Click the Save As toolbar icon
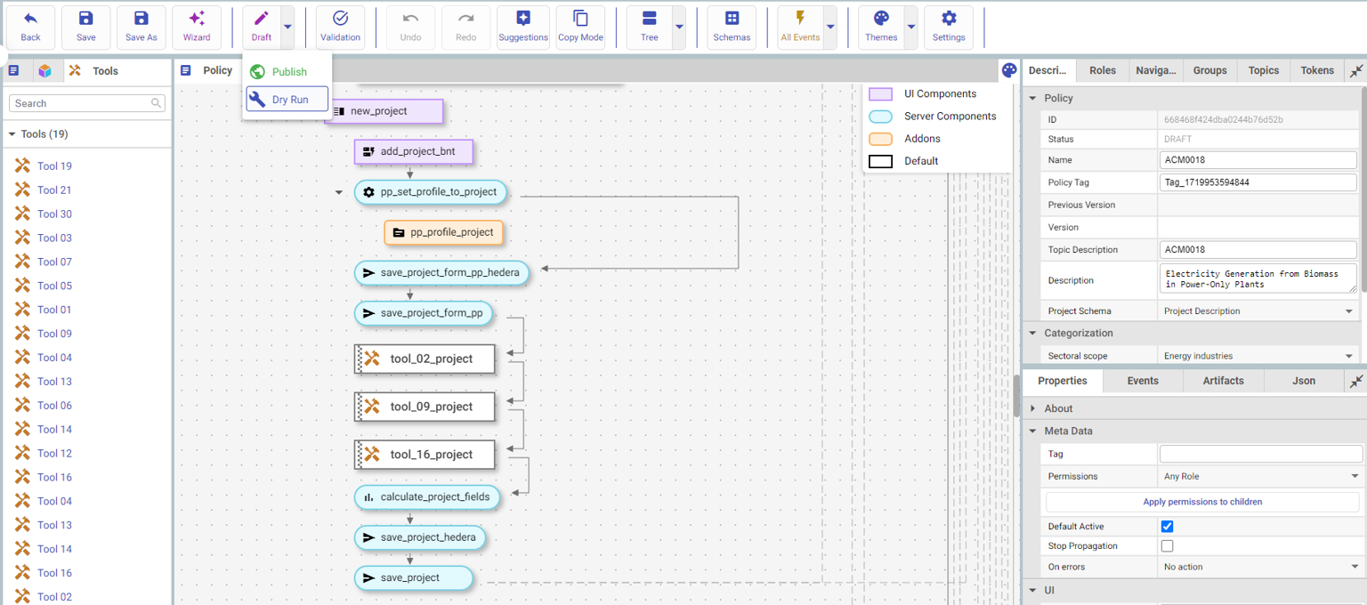The width and height of the screenshot is (1367, 605). coord(141,27)
